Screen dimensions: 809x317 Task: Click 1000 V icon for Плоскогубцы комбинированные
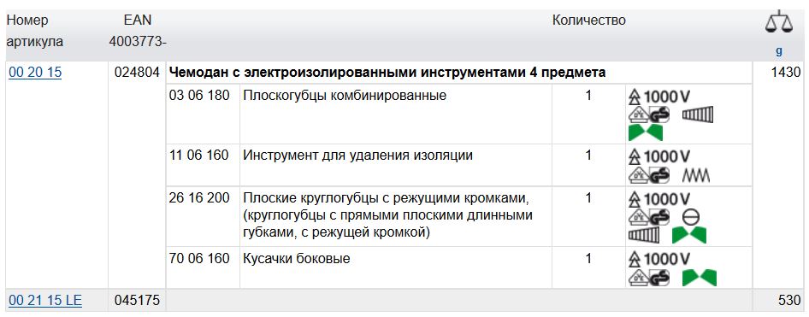(x=659, y=97)
